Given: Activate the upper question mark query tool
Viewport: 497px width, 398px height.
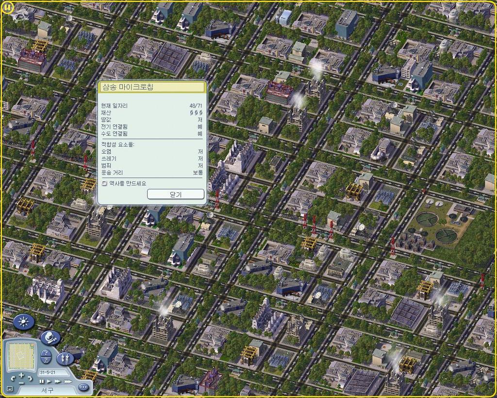Looking at the screenshot, I should [x=46, y=353].
